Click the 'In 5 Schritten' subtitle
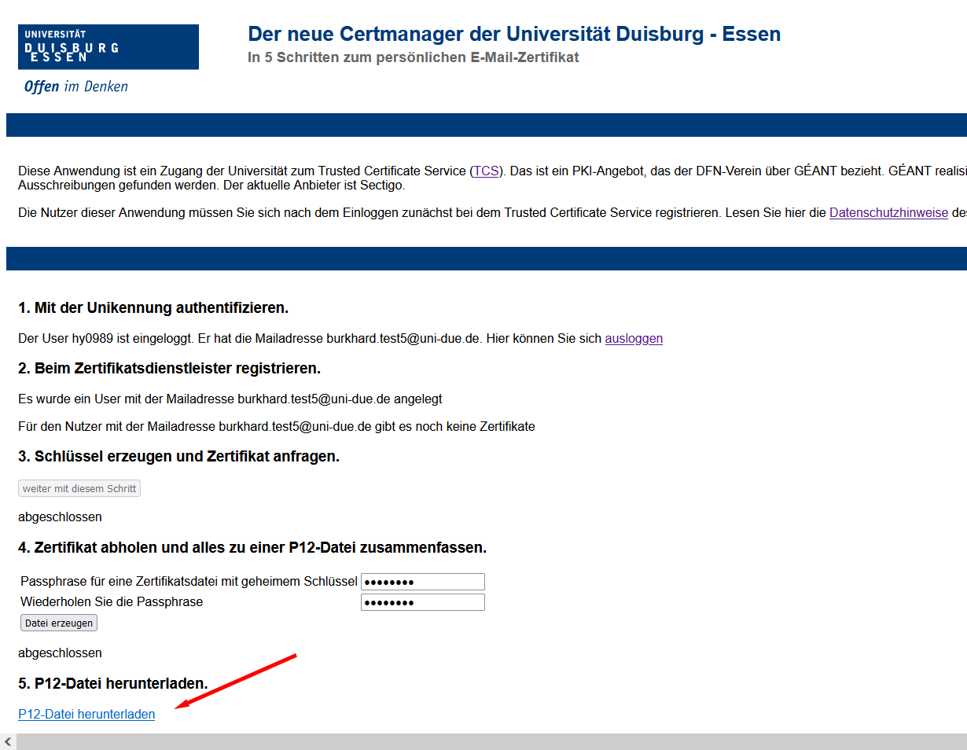Viewport: 967px width, 750px height. [413, 57]
